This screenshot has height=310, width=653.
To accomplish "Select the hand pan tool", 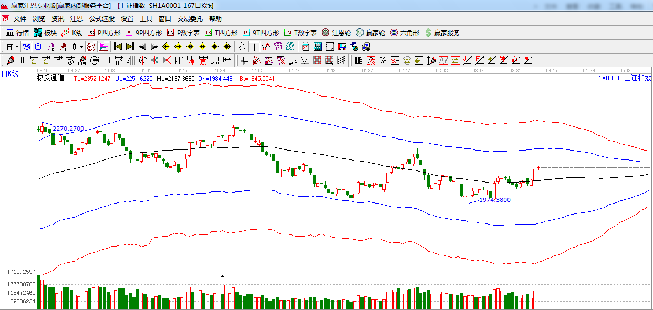I will coord(242,47).
